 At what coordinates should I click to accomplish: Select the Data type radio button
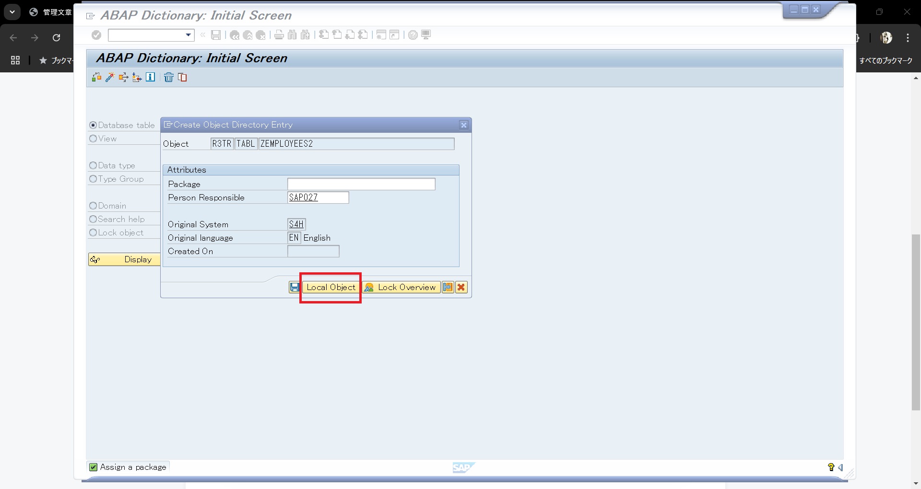coord(93,165)
